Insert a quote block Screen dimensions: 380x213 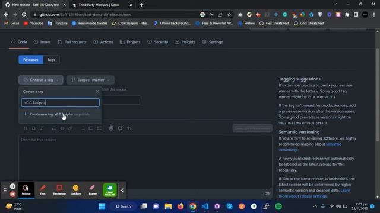pos(54,128)
